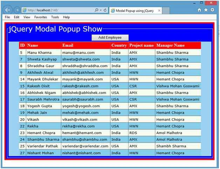This screenshot has width=220, height=169.
Task: Open a new blank tab
Action: coord(166,11)
